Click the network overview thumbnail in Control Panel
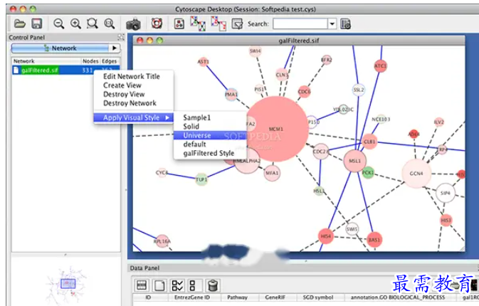479x306 pixels. coord(66,285)
